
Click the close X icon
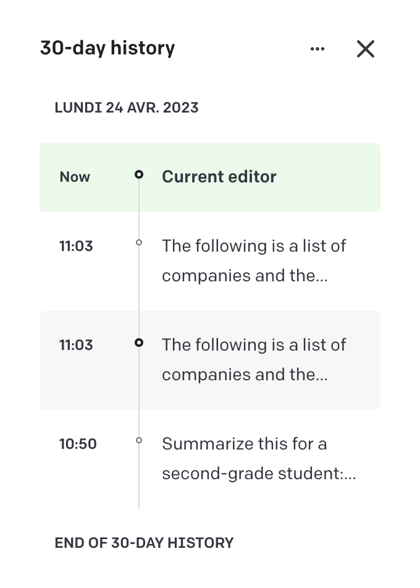point(365,49)
